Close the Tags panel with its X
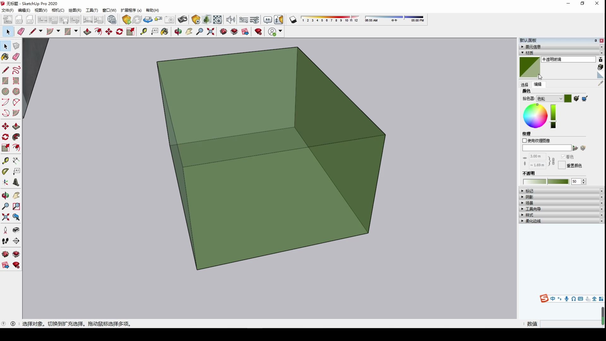The width and height of the screenshot is (606, 341). pyautogui.click(x=601, y=191)
